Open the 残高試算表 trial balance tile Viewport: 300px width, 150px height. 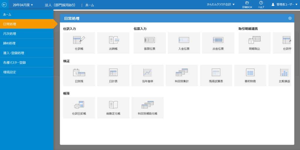coord(216,76)
